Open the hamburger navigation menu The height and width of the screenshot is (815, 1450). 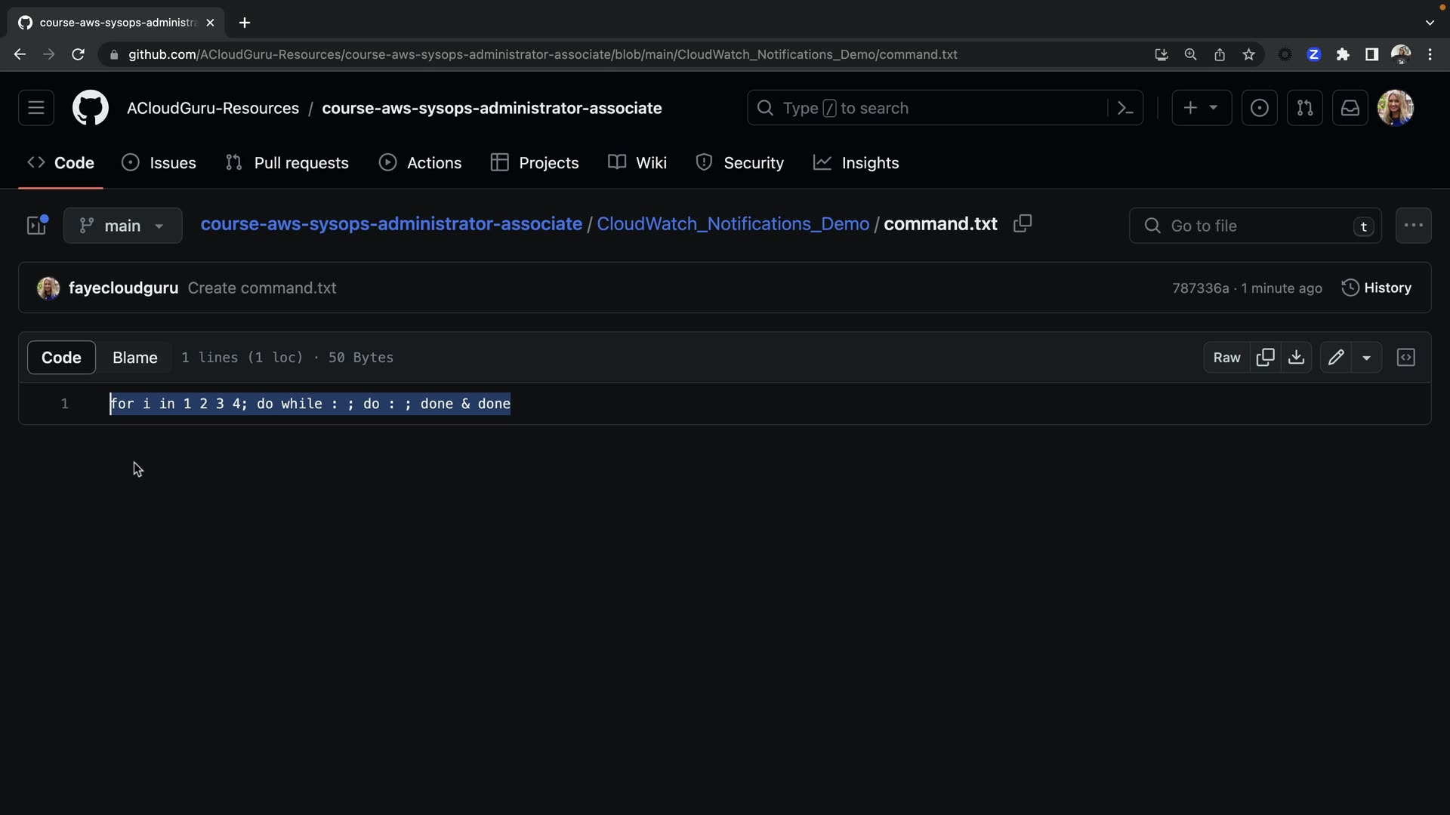coord(36,108)
